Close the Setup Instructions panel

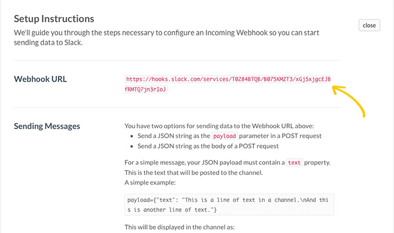tap(369, 25)
